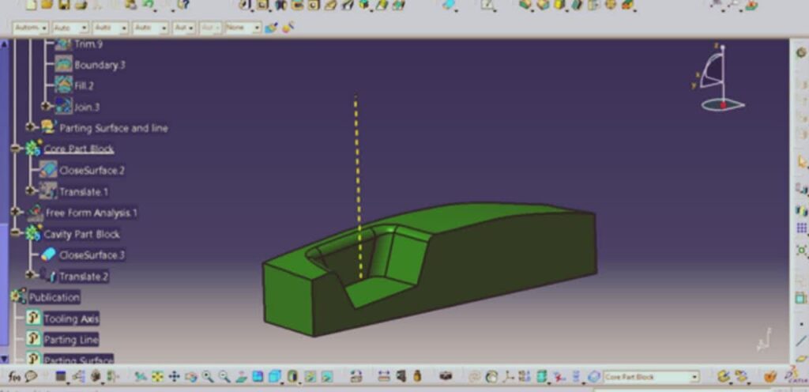Select Tooling Axis publication
This screenshot has height=392, width=809.
pos(72,318)
